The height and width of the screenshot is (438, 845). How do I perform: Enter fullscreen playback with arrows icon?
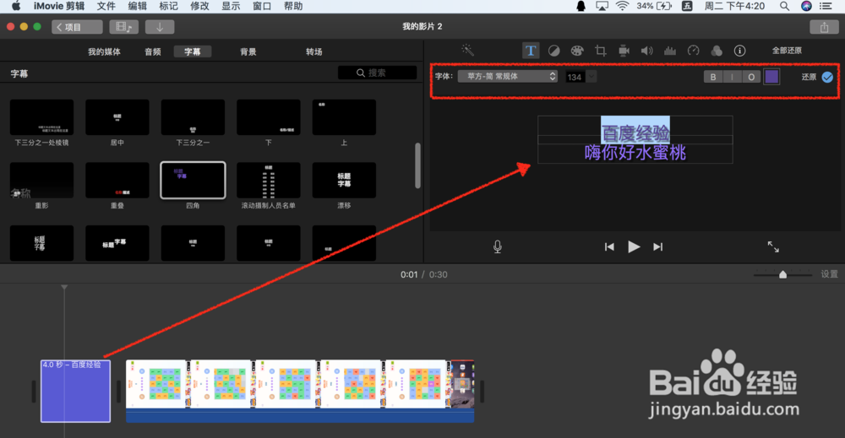tap(773, 246)
